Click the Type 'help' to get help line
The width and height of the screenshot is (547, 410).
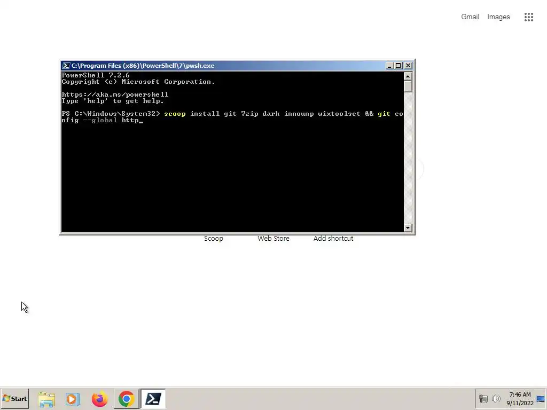point(113,101)
